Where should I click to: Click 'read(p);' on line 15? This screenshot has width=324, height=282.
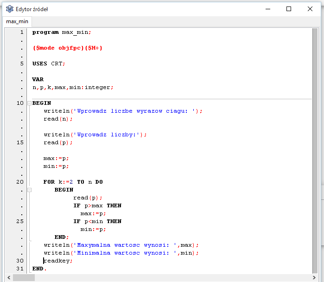(x=58, y=143)
